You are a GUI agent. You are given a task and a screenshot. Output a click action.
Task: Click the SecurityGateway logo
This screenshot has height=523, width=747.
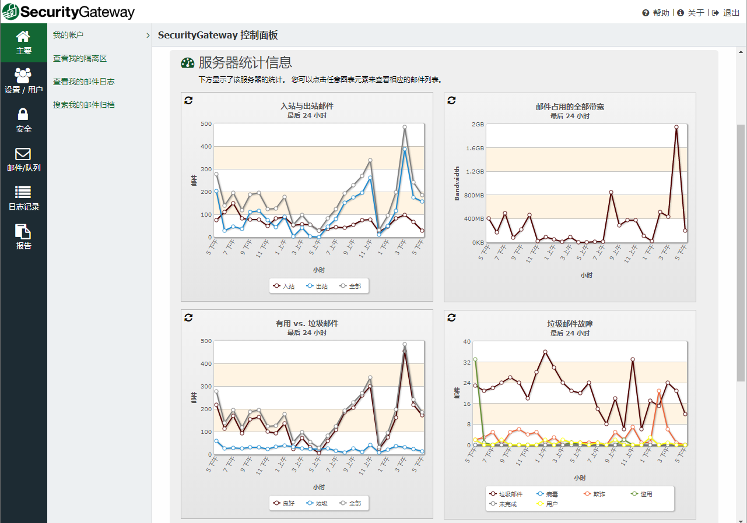[68, 12]
